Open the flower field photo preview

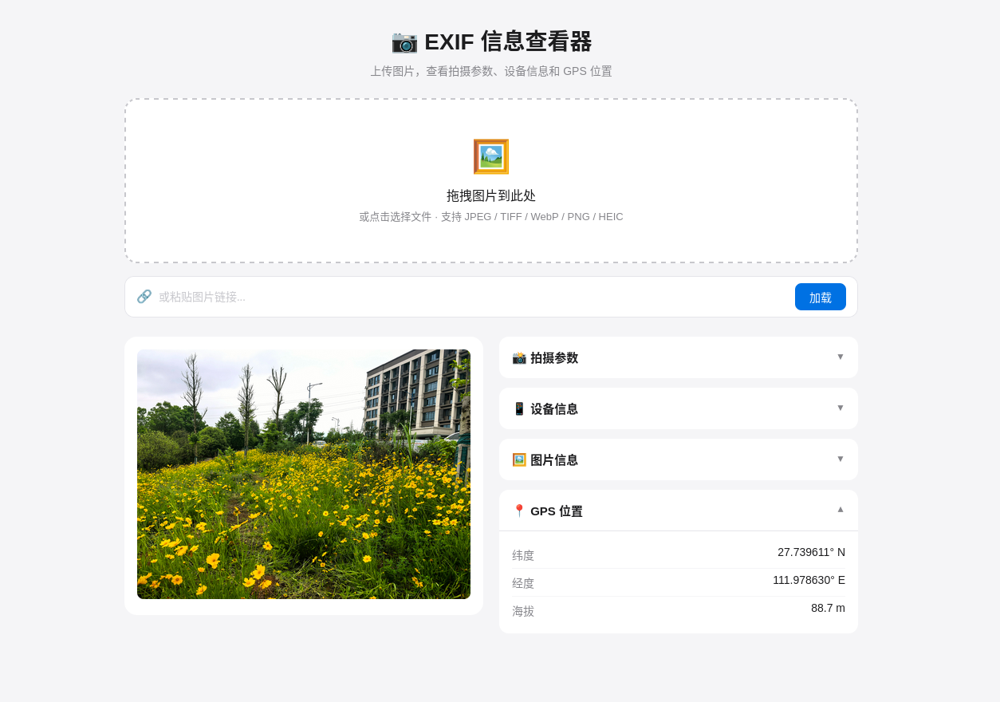click(x=304, y=474)
